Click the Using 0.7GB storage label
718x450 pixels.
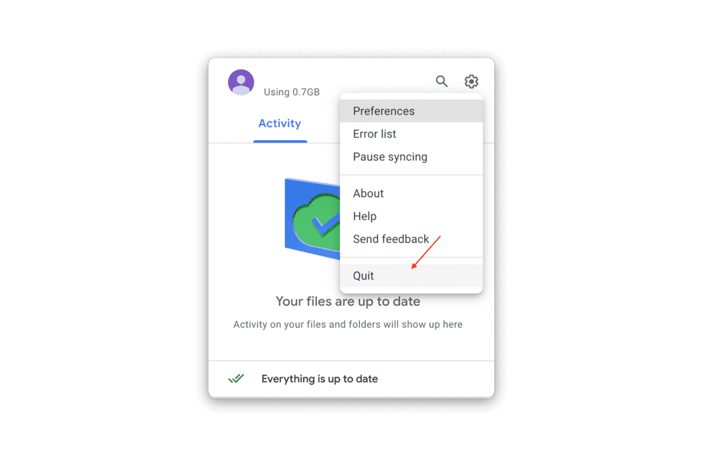click(292, 92)
